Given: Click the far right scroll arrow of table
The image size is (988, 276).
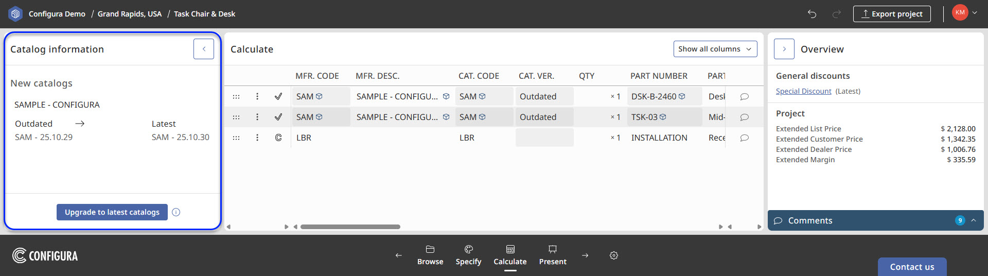Looking at the screenshot, I should [759, 227].
